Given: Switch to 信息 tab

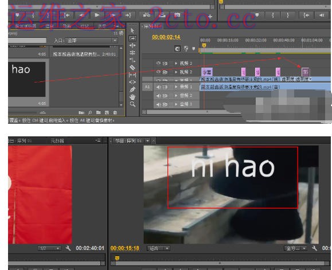Looking at the screenshot, I should click(50, 26).
